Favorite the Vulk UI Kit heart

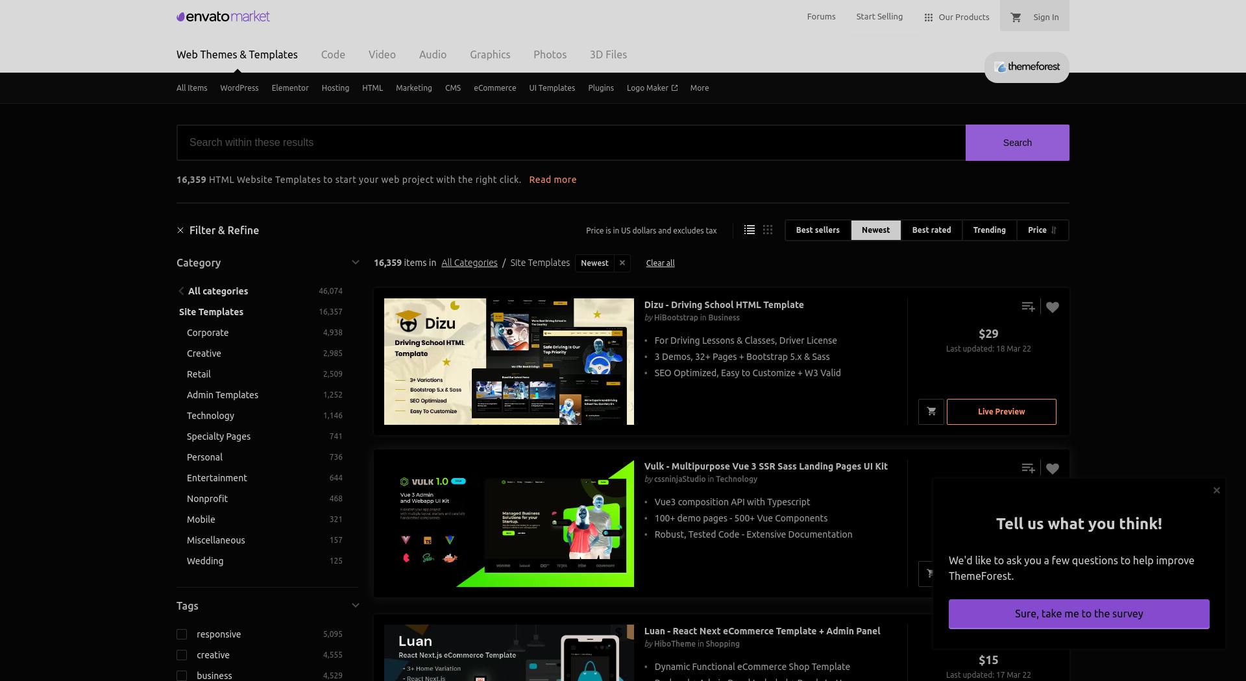click(x=1053, y=468)
